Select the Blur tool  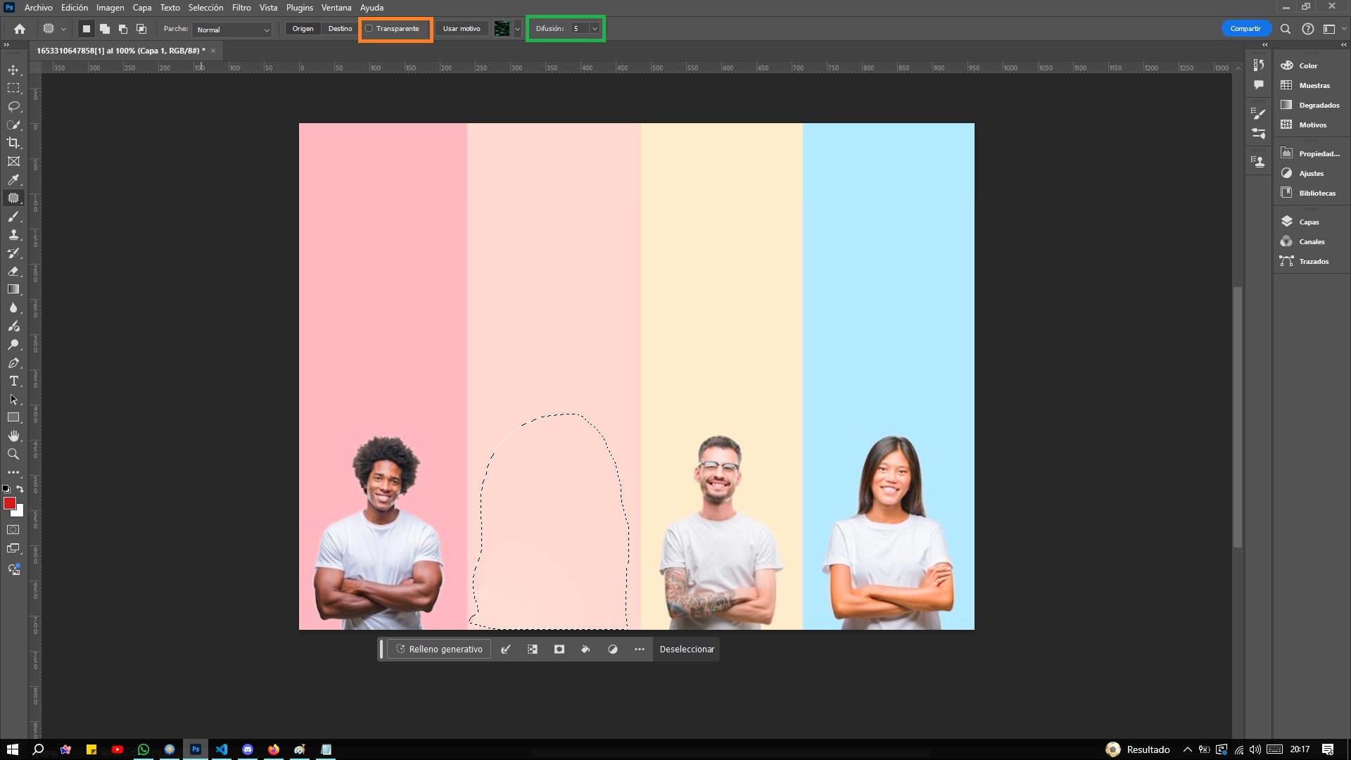[13, 308]
